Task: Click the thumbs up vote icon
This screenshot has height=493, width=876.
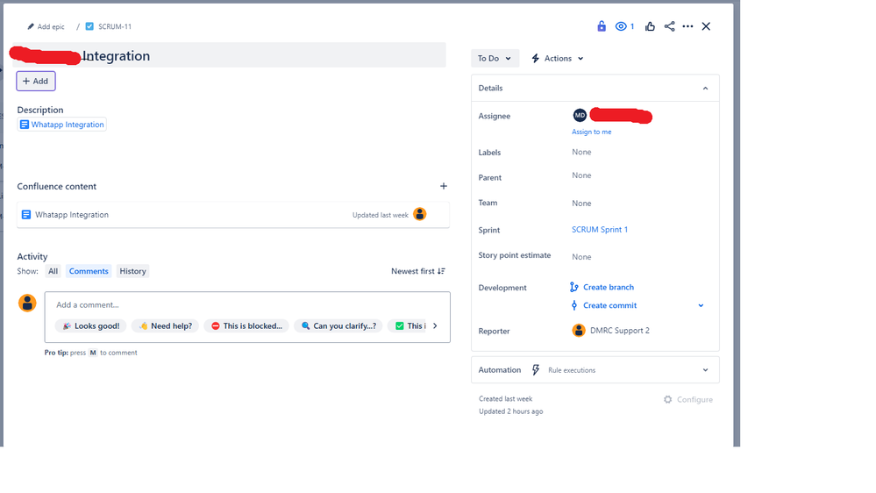Action: coord(650,26)
